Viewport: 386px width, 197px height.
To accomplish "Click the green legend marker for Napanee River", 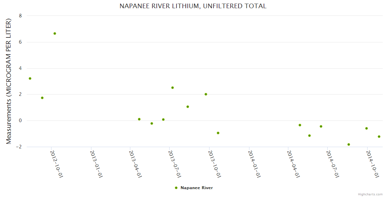I will coord(176,188).
